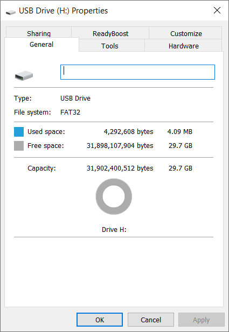Click the Cancel button
The image size is (229, 332).
(151, 320)
